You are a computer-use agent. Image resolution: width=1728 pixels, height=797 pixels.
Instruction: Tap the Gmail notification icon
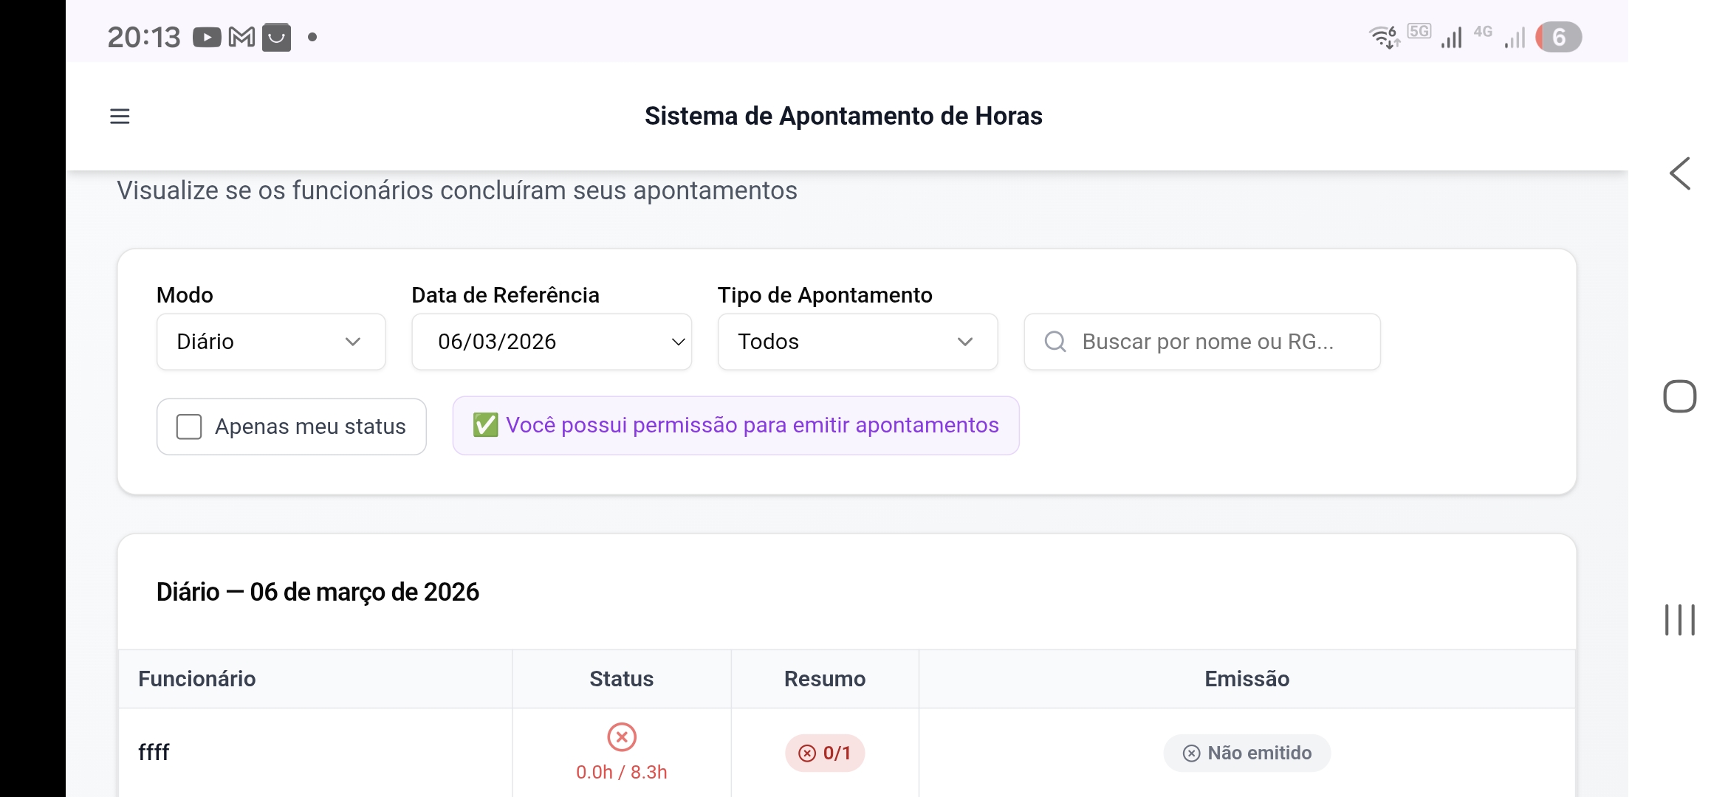[241, 37]
